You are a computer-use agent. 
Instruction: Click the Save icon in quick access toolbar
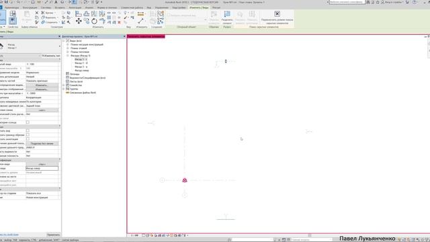[x=6, y=2]
